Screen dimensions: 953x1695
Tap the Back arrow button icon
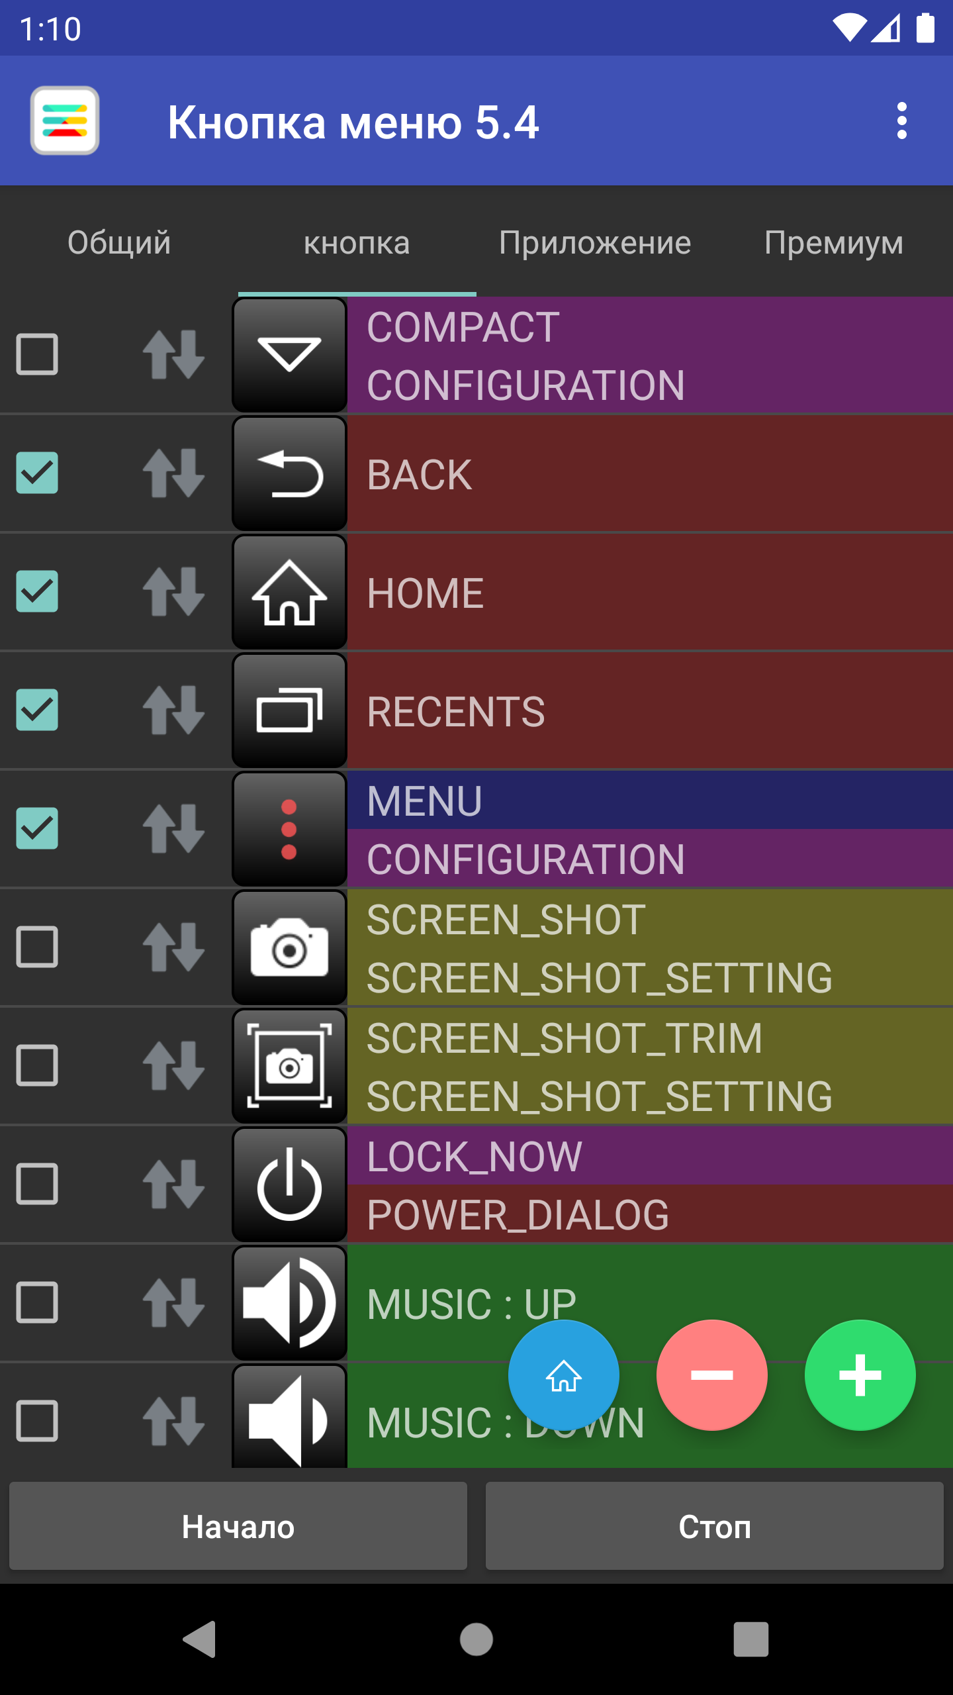(289, 473)
